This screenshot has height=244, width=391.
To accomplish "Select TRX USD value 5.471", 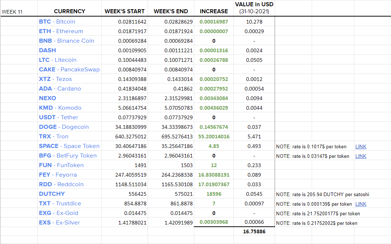I will (x=254, y=137).
